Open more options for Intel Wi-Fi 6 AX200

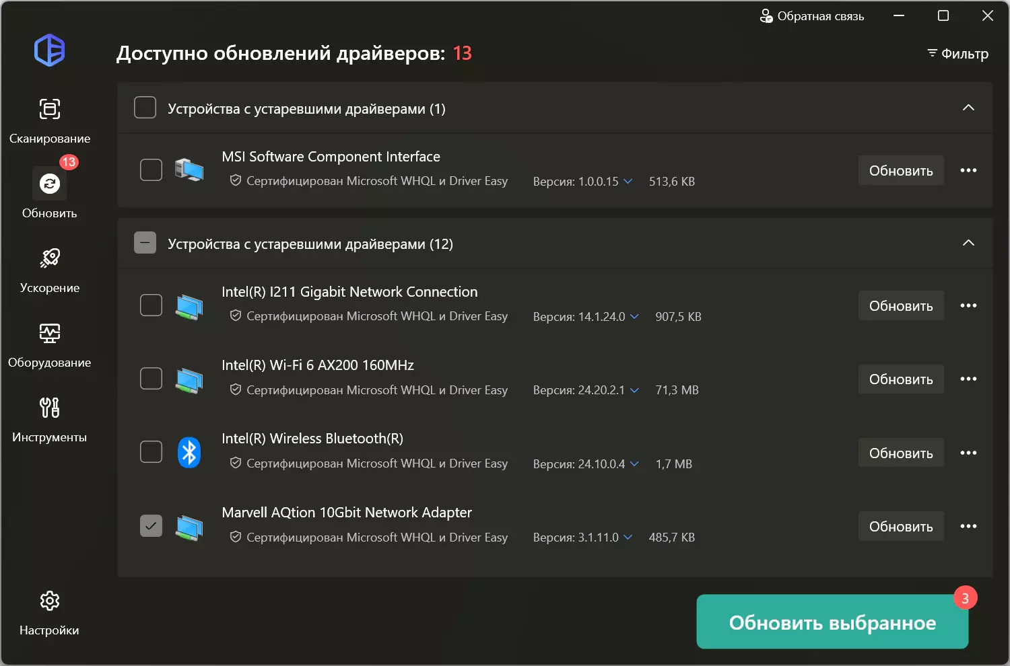(968, 379)
